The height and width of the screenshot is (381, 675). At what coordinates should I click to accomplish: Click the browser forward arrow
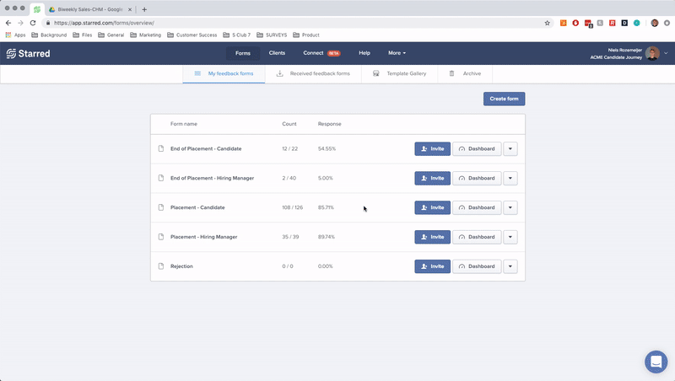click(x=20, y=23)
